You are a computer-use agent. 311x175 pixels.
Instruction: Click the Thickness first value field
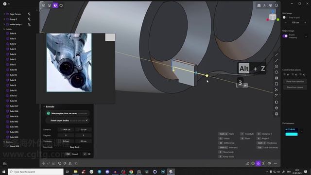coord(66,141)
